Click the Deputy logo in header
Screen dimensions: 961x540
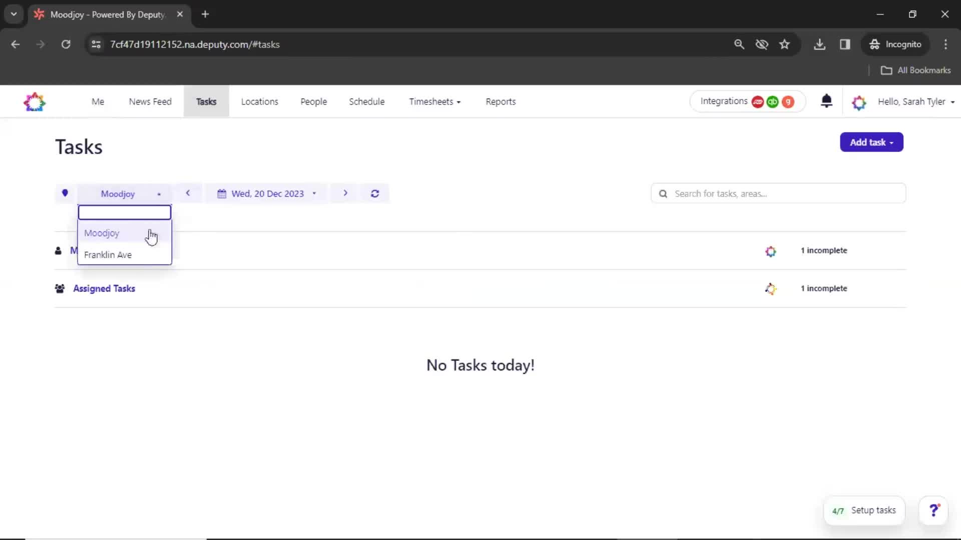point(35,101)
